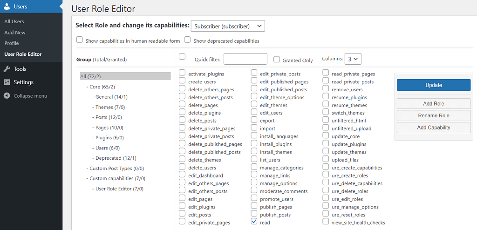Click the read_private_pages label

[354, 74]
